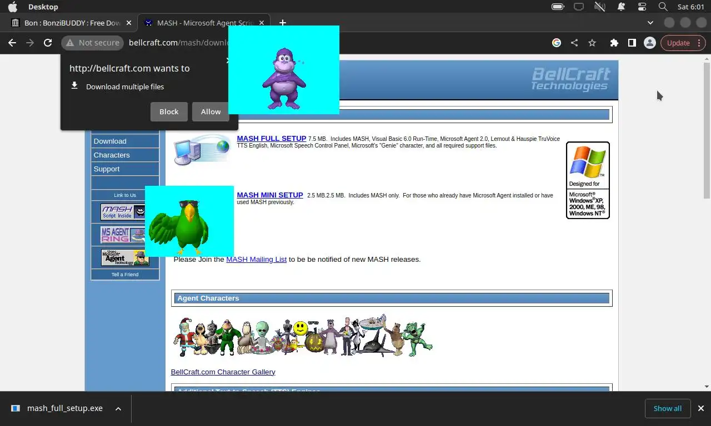Click the Sat 6:01 clock
Viewport: 711px width, 426px height.
[691, 7]
